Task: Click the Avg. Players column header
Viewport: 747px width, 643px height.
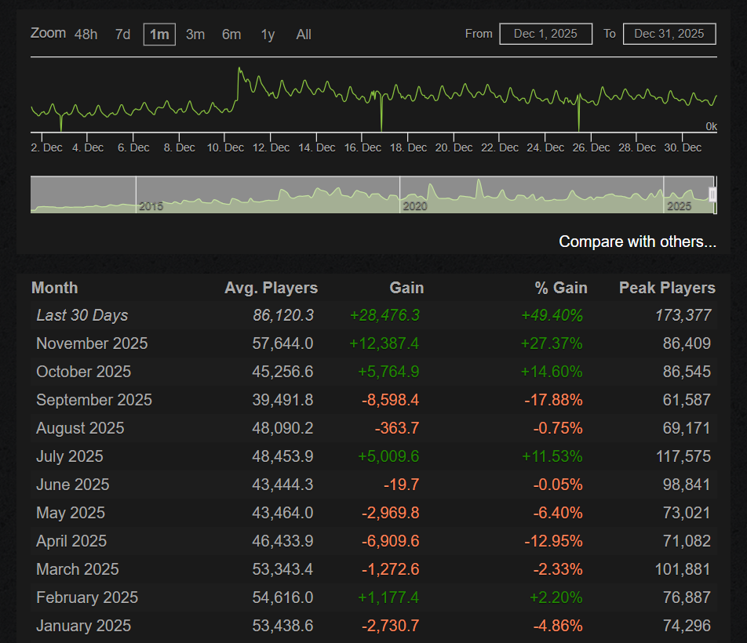Action: click(x=271, y=288)
